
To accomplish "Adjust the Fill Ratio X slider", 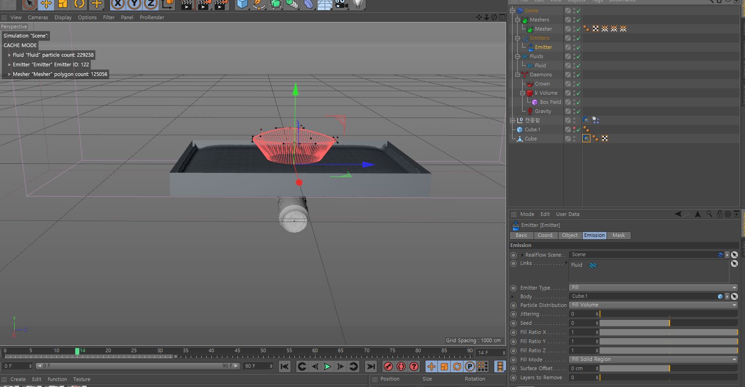I will [x=669, y=333].
